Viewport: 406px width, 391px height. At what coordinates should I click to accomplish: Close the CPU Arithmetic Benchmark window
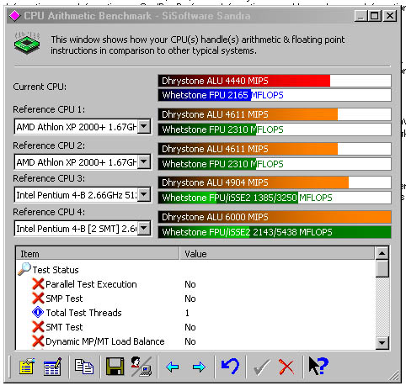[390, 16]
